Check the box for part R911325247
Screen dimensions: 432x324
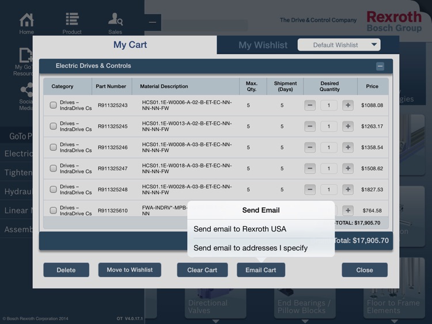(53, 168)
